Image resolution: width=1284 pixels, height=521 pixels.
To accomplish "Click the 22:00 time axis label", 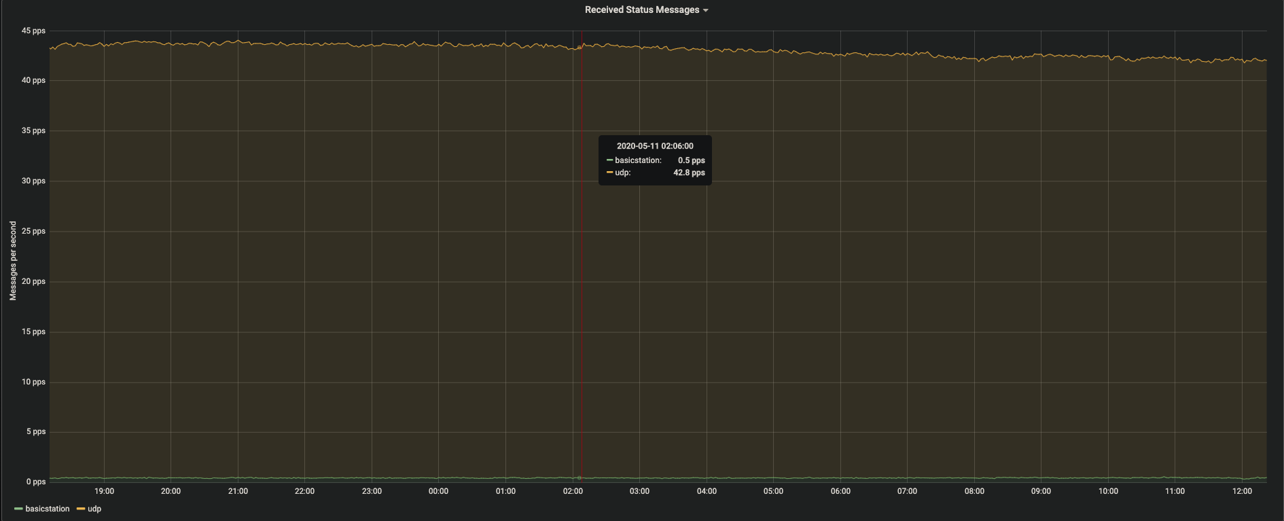I will [304, 491].
